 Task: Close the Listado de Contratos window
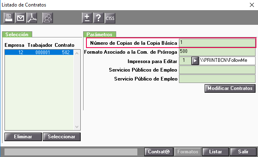tap(252, 5)
